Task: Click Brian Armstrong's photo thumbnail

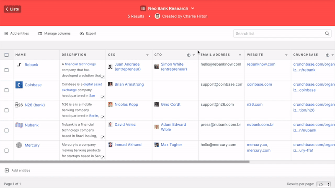Action: (110, 84)
